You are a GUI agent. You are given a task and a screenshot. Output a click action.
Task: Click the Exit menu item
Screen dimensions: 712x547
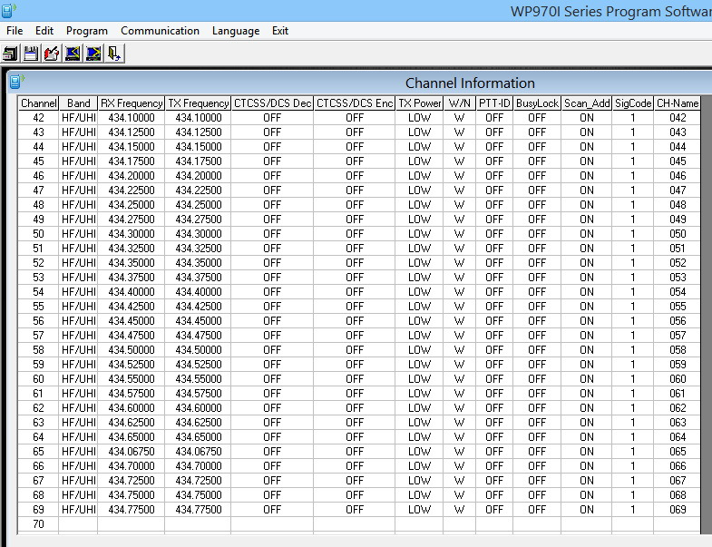coord(280,31)
